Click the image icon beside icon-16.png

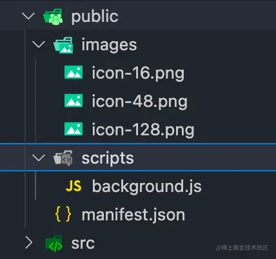74,72
